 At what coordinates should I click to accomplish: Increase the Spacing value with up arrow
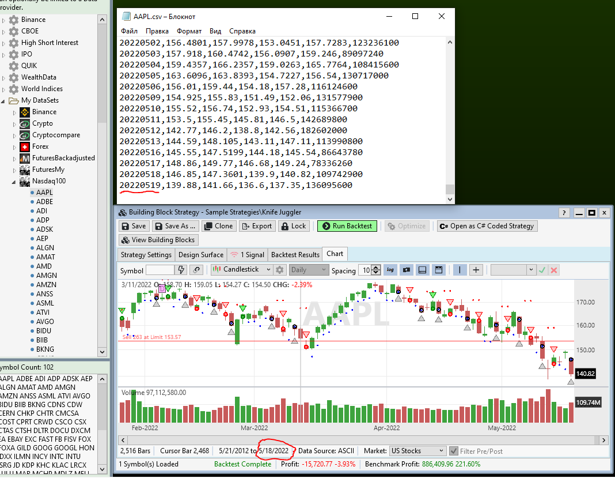click(x=376, y=267)
